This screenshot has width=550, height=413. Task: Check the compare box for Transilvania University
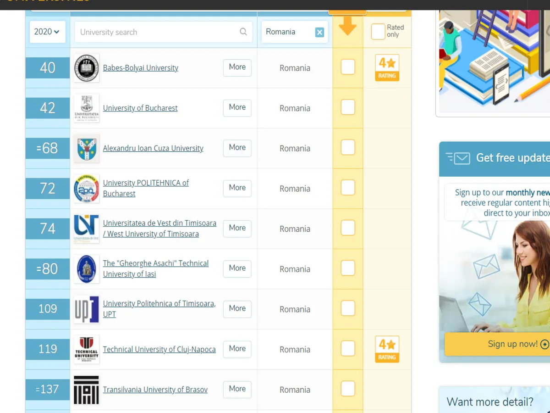coord(348,389)
